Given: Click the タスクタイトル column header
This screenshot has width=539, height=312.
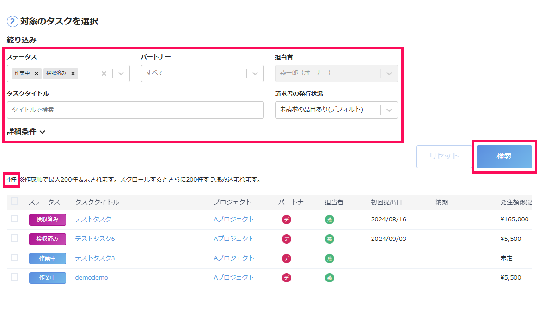Looking at the screenshot, I should [x=97, y=202].
